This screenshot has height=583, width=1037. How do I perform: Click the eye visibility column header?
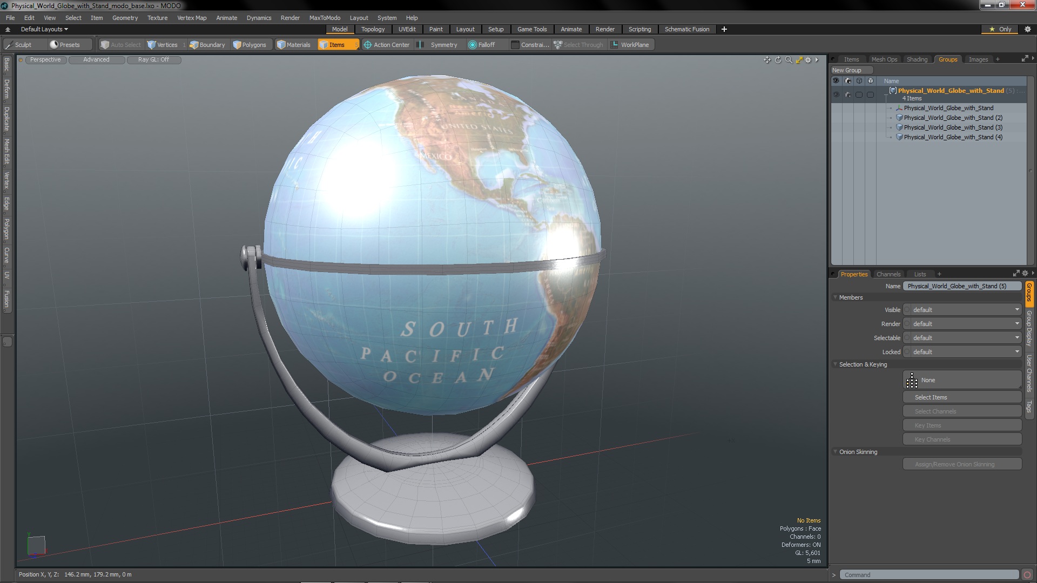[836, 81]
